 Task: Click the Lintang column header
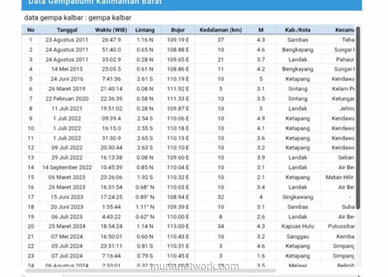(x=145, y=30)
